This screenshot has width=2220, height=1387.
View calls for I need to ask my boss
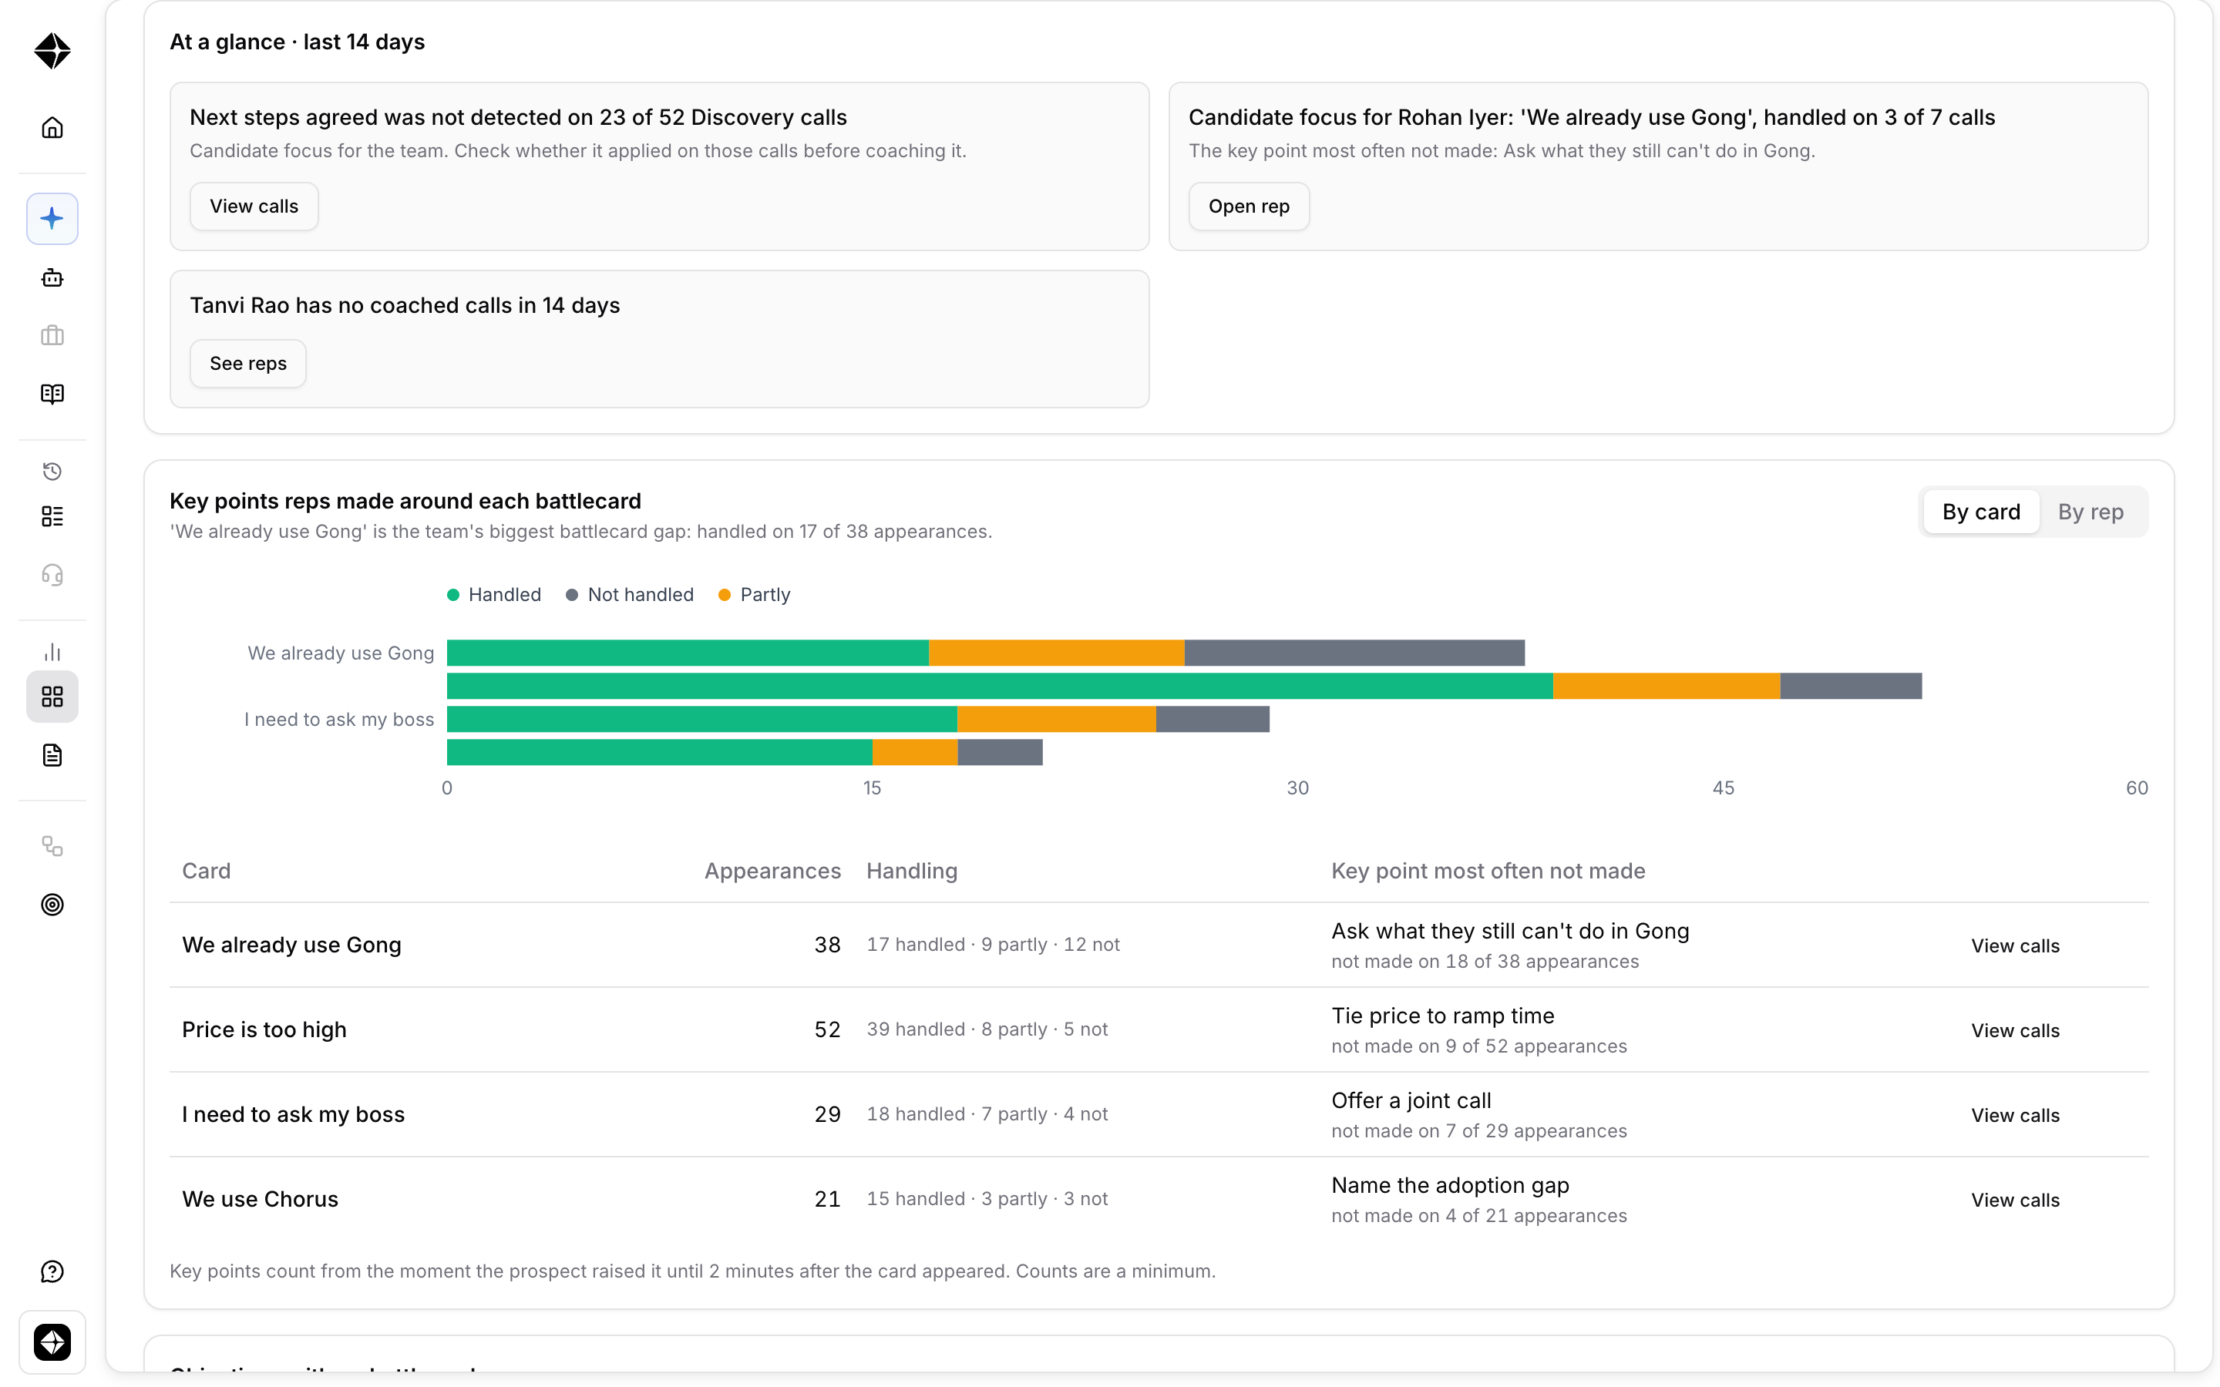[2016, 1116]
